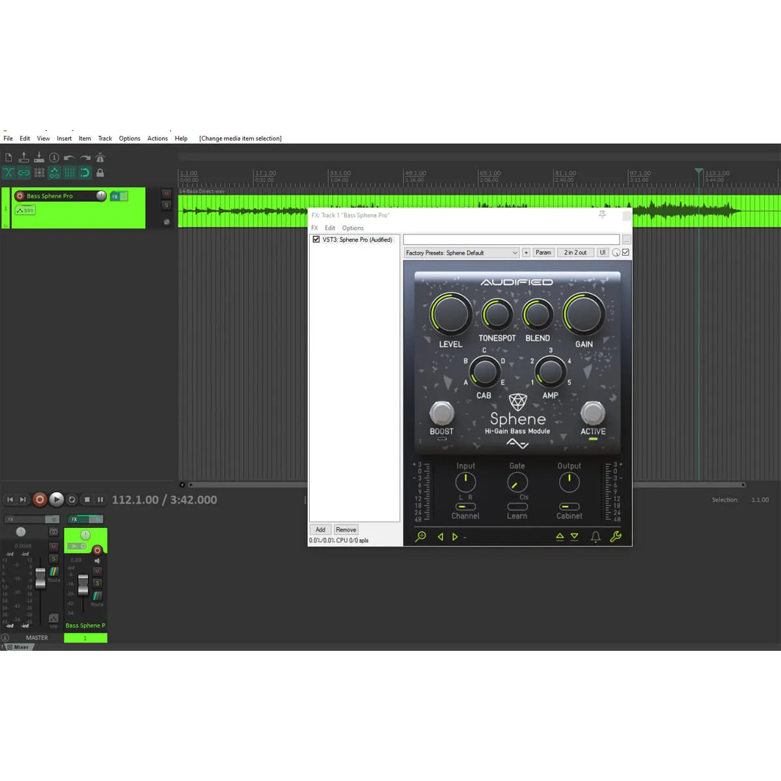The image size is (781, 781).
Task: Arm record on Bass Sphene Pro track
Action: point(20,196)
